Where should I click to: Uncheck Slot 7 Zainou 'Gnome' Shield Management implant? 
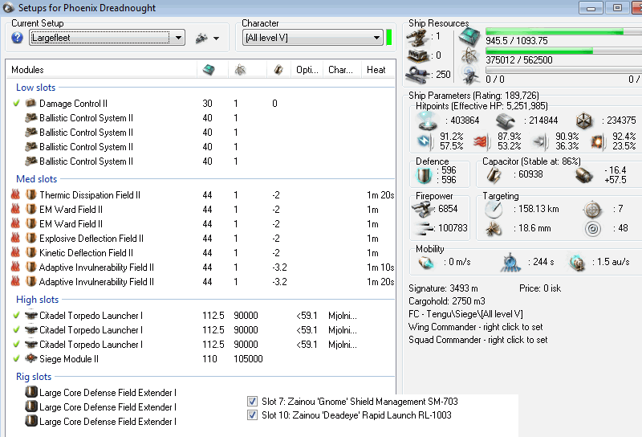pos(253,401)
